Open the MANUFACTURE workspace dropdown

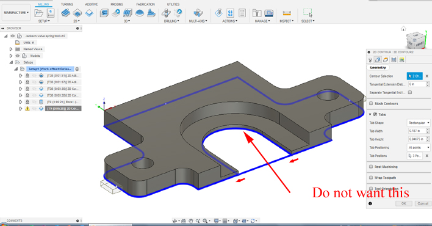[16, 13]
